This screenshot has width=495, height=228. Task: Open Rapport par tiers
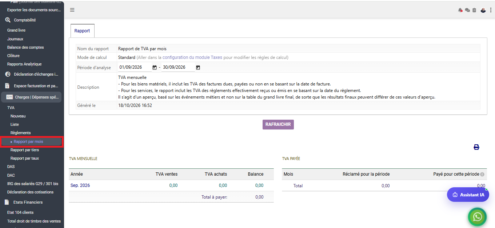click(x=25, y=150)
